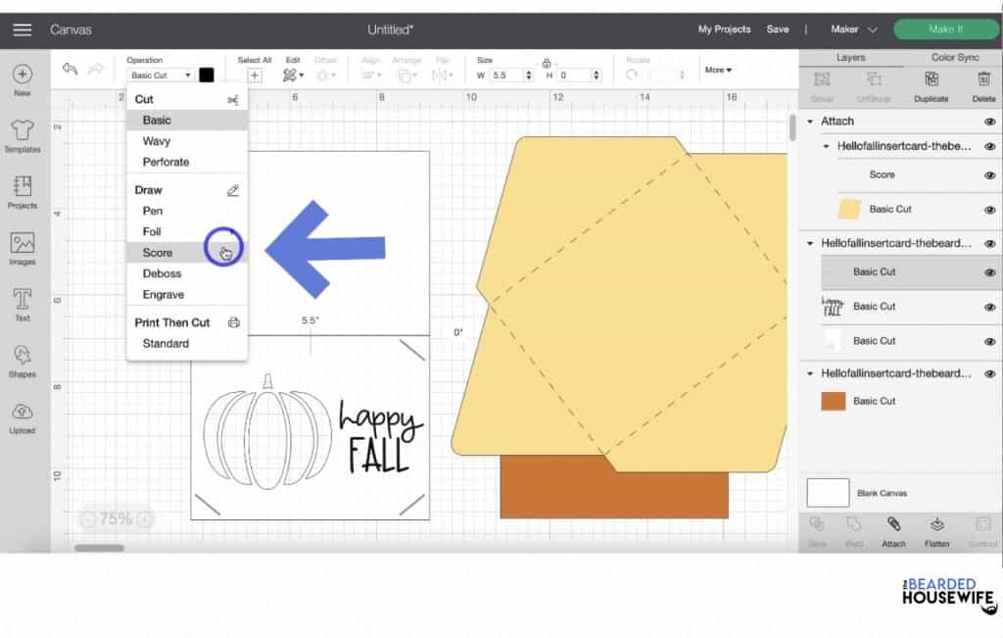
Task: Open the More dropdown in the edit toolbar
Action: point(718,70)
